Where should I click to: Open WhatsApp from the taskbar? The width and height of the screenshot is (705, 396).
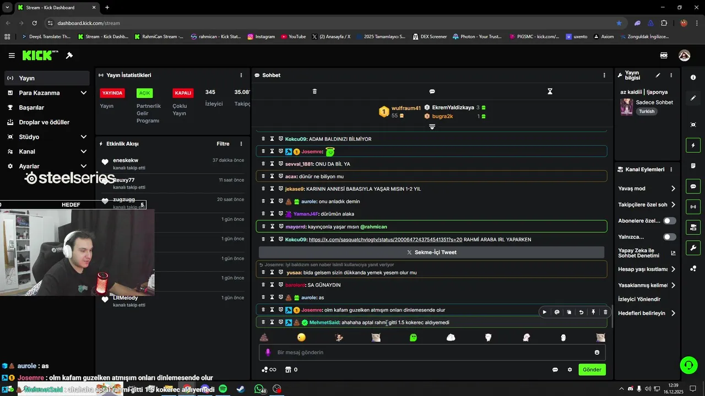(259, 389)
